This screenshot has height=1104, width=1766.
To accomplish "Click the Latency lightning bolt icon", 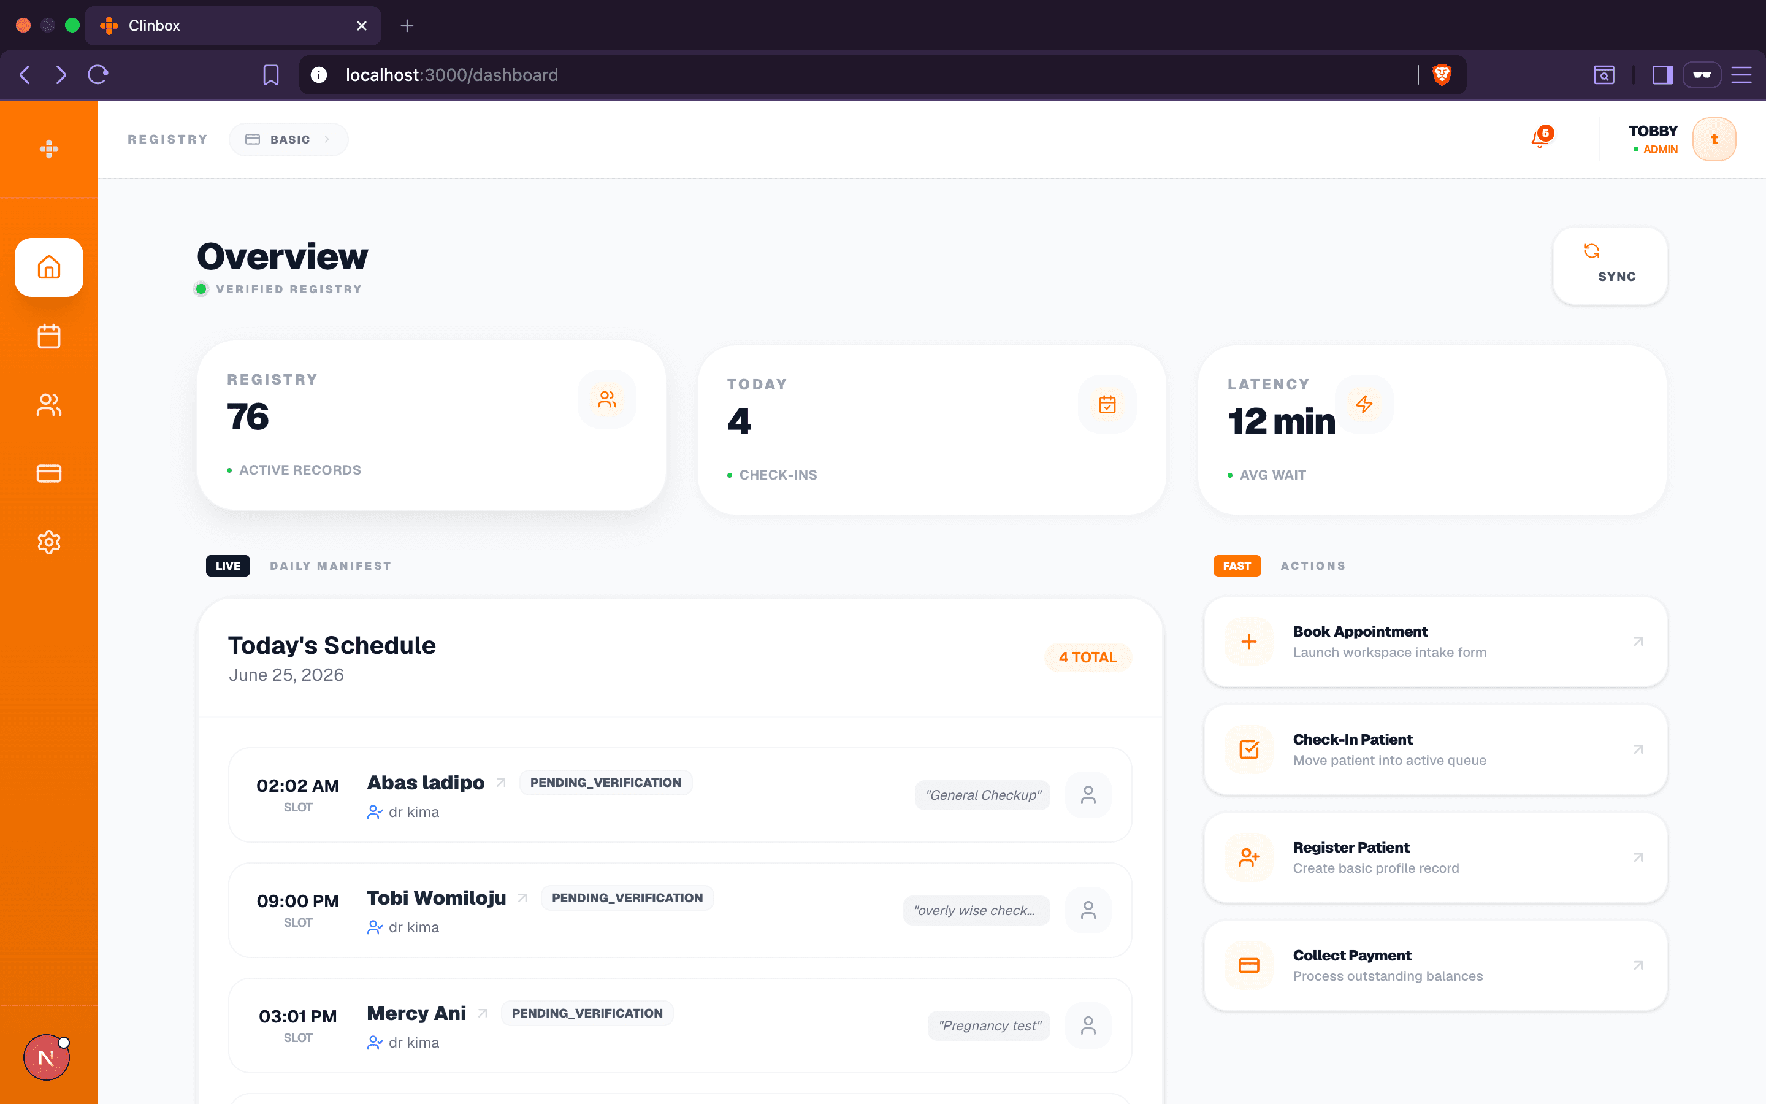I will (x=1364, y=404).
